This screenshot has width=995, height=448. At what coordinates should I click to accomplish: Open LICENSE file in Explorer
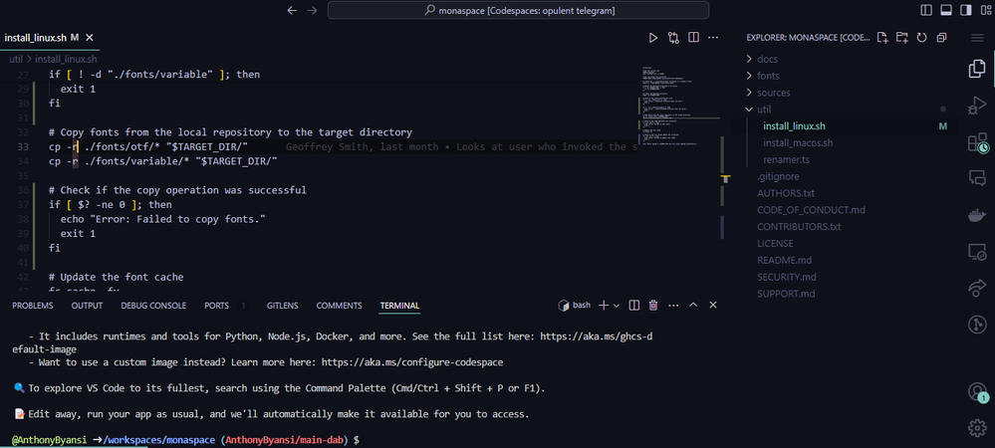(x=775, y=243)
